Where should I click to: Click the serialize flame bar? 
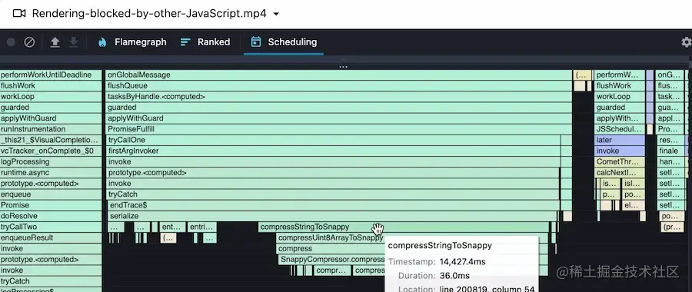(x=332, y=216)
